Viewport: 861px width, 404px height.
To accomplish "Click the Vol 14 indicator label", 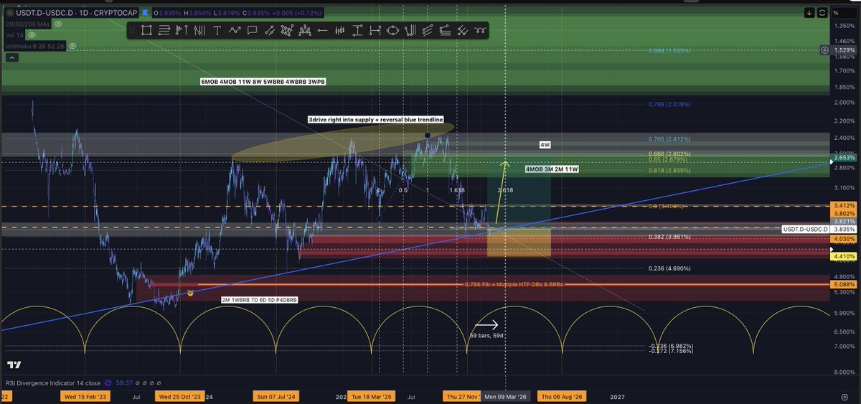I will (14, 34).
